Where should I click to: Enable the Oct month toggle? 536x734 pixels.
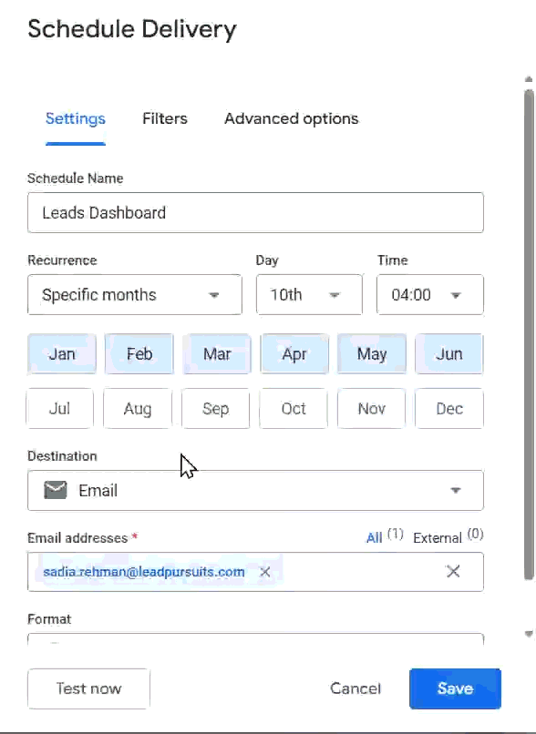tap(294, 409)
